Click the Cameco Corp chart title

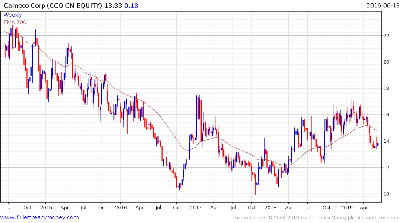coord(52,5)
